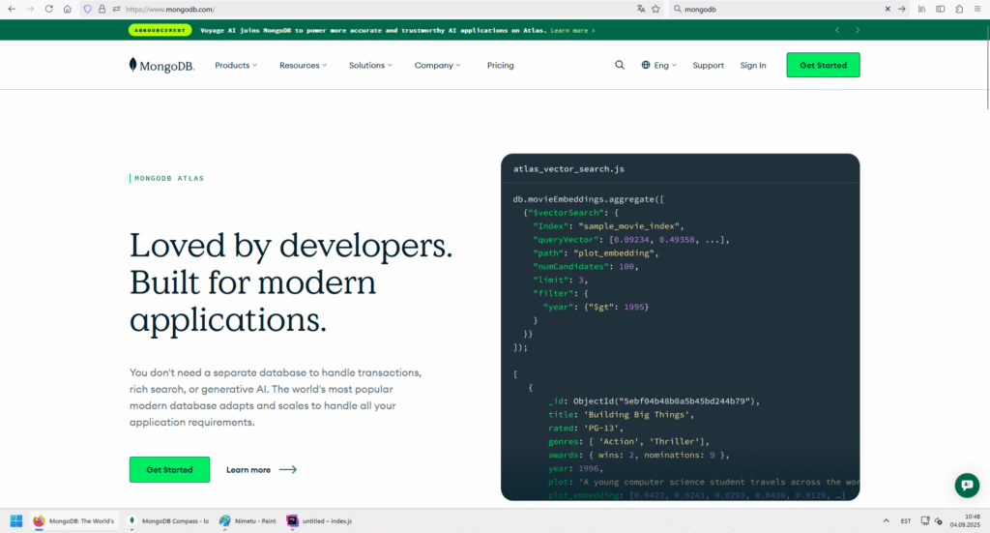Open the Company navigation menu
The image size is (990, 533).
pos(437,65)
